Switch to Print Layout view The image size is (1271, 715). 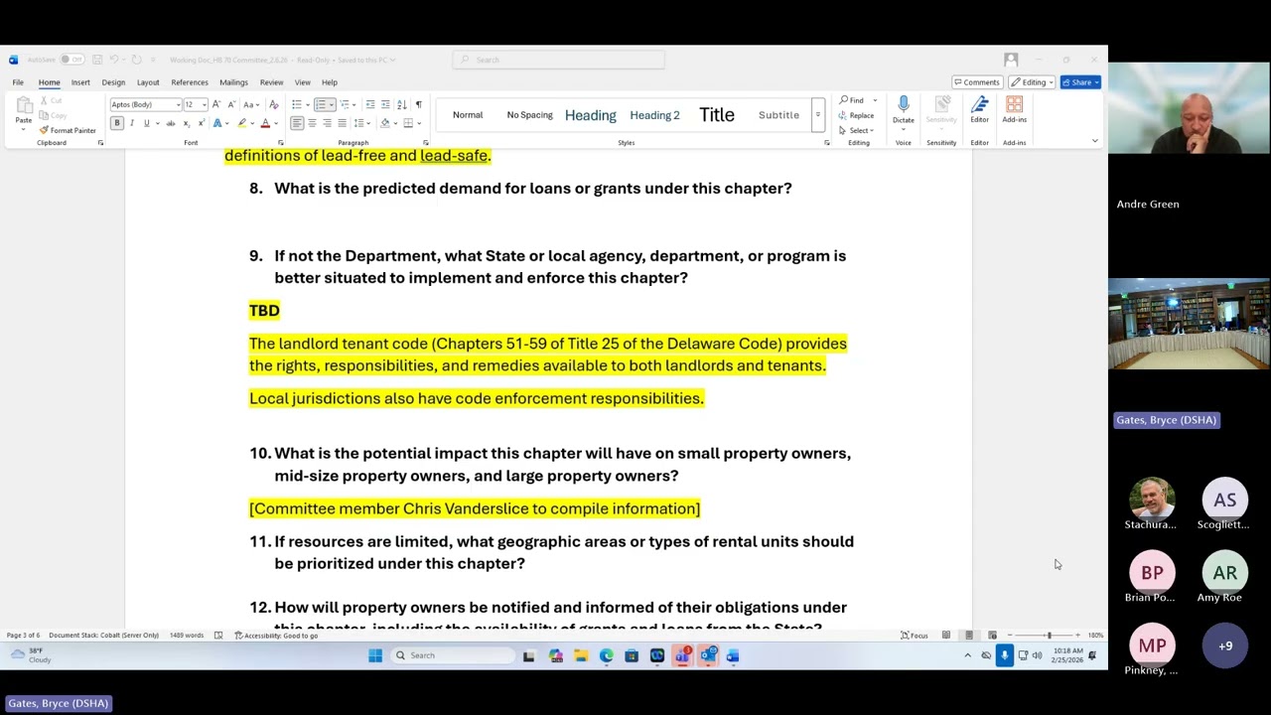968,636
